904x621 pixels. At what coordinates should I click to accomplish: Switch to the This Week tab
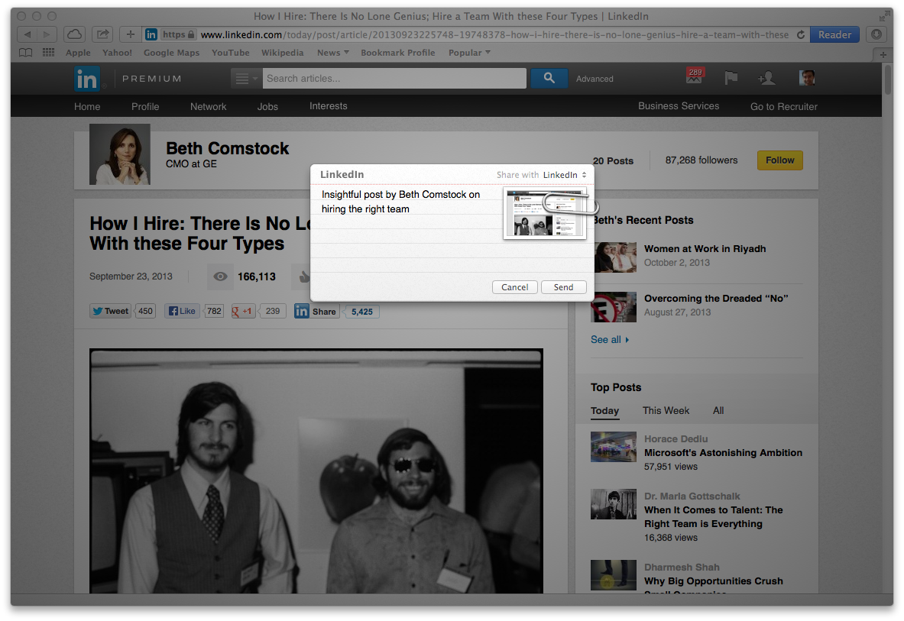click(x=666, y=411)
